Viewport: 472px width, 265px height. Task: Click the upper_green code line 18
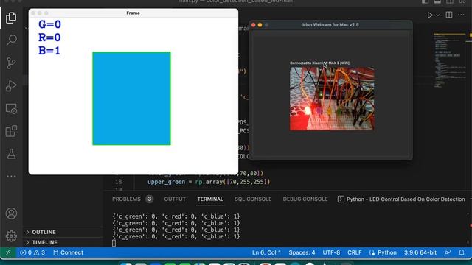(x=209, y=182)
